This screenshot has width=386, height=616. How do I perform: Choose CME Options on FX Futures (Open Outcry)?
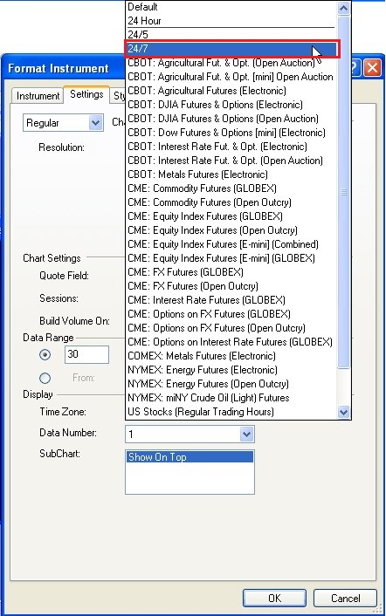coord(231,328)
